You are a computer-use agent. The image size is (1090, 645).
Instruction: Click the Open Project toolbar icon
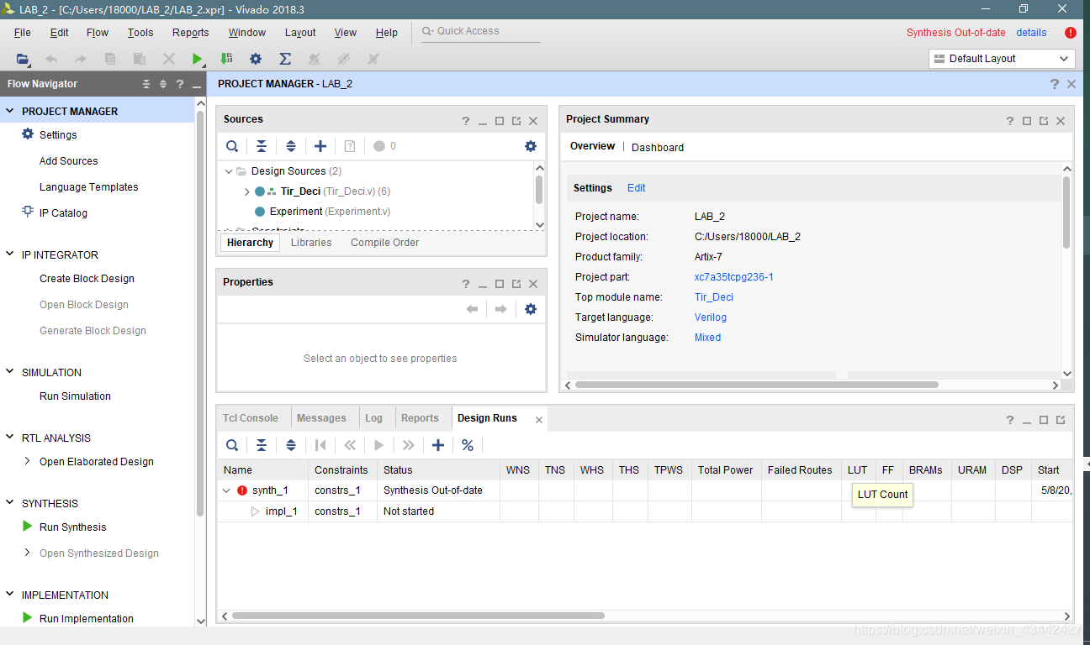pos(23,59)
